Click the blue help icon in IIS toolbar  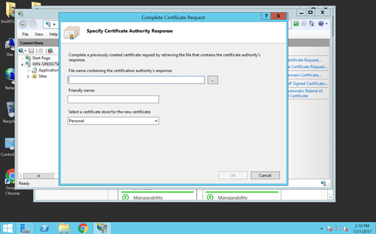(321, 24)
